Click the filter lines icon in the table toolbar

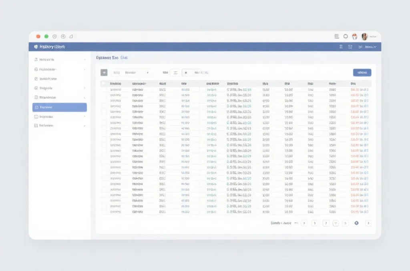[175, 73]
